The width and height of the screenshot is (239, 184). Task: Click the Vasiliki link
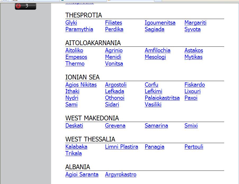click(x=153, y=105)
